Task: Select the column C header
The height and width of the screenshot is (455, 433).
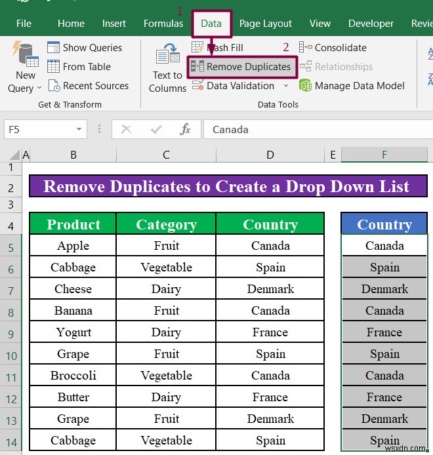Action: point(166,155)
